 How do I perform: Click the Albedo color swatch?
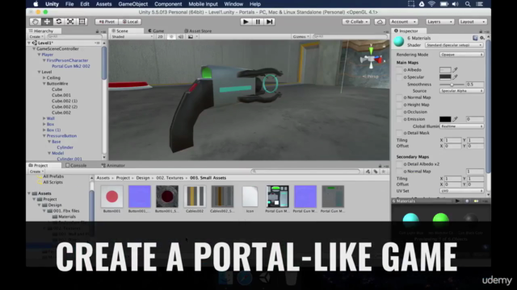tap(445, 70)
